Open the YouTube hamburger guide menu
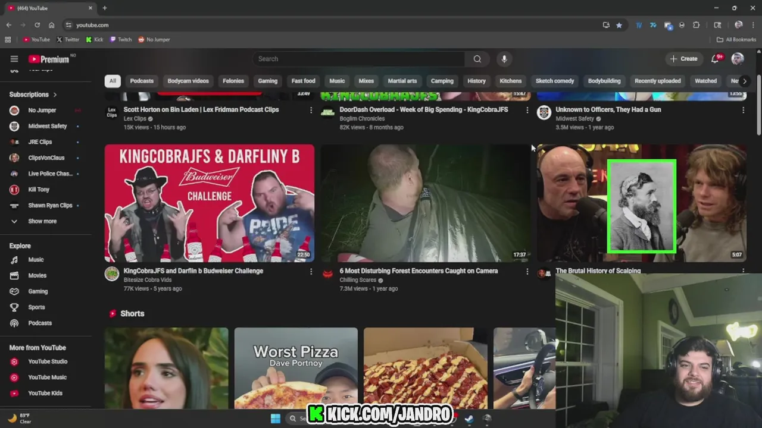 click(x=14, y=59)
